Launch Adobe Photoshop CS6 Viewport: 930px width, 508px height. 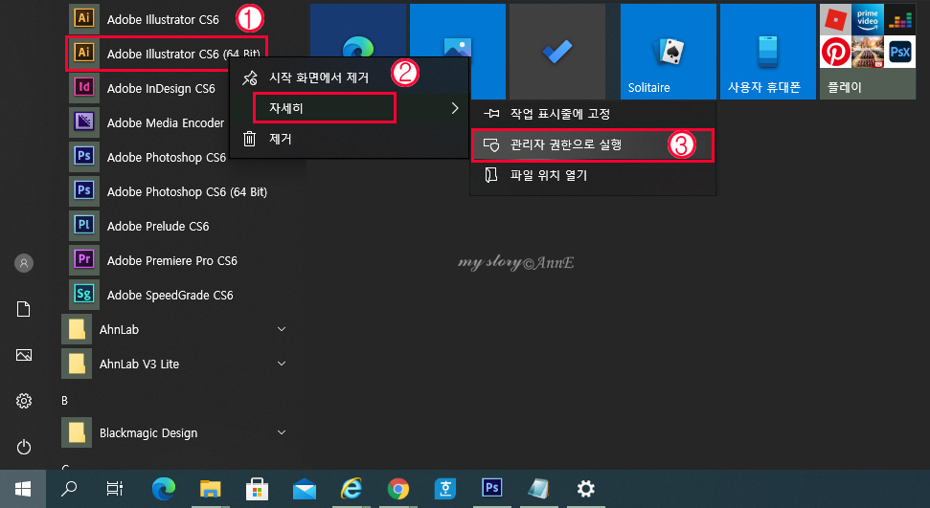[x=148, y=157]
